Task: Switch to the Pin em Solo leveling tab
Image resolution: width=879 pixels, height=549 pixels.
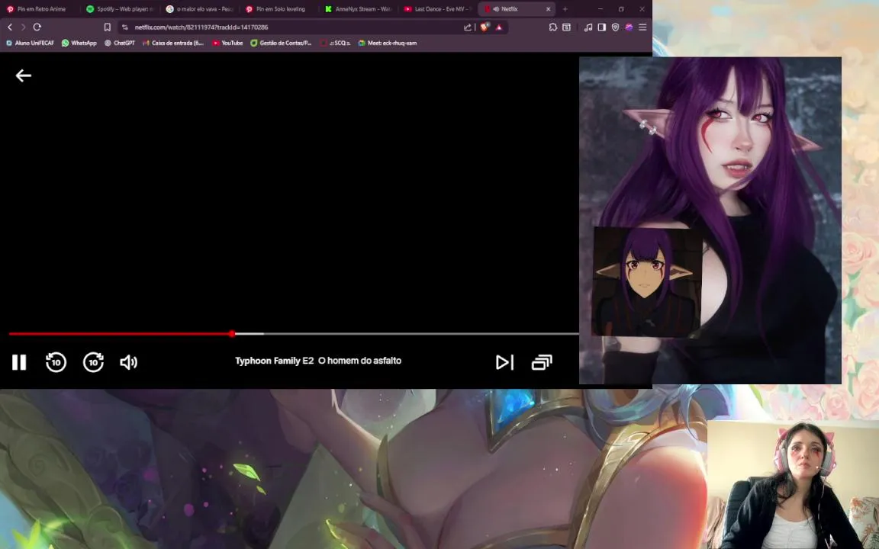Action: 279,9
